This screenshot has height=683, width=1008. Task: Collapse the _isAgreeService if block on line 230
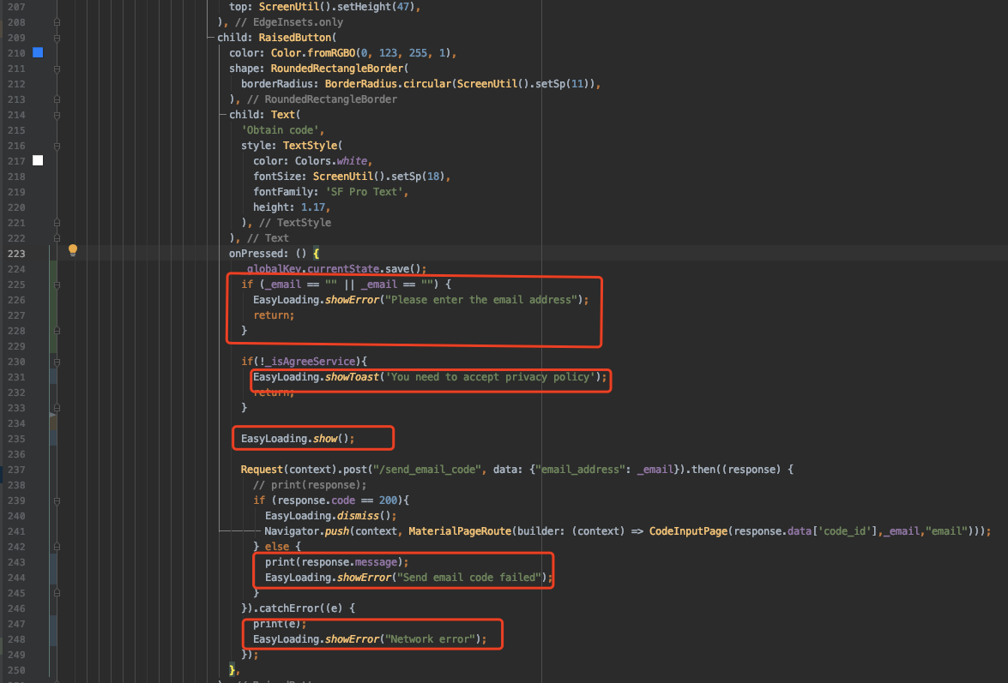tap(57, 362)
